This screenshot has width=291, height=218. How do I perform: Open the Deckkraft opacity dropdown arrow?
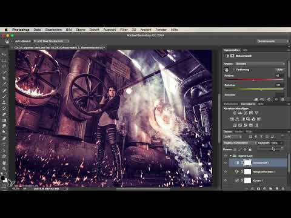[x=281, y=143]
